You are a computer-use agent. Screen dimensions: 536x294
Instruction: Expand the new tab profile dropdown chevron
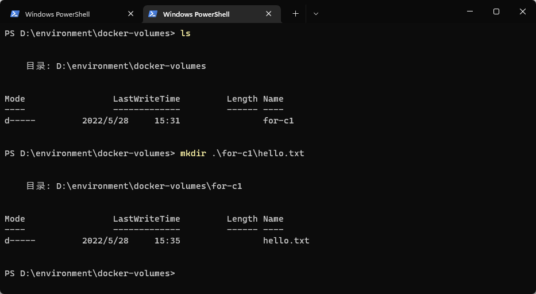(x=315, y=13)
